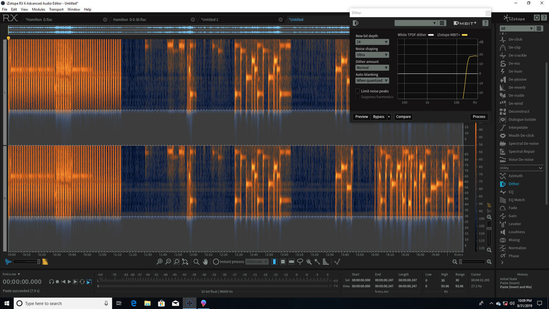Open the module filter All dropdown
The image size is (549, 309).
tap(516, 28)
